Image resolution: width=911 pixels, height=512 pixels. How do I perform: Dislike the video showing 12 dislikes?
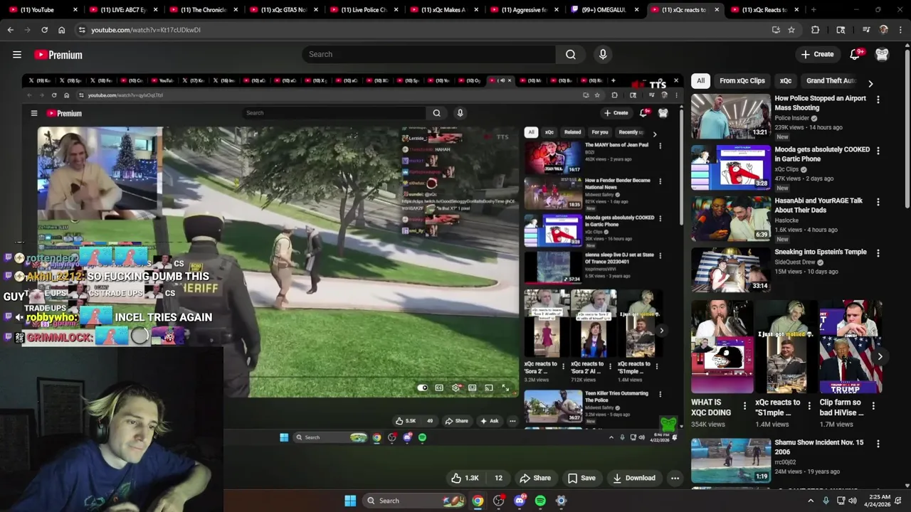click(x=498, y=478)
